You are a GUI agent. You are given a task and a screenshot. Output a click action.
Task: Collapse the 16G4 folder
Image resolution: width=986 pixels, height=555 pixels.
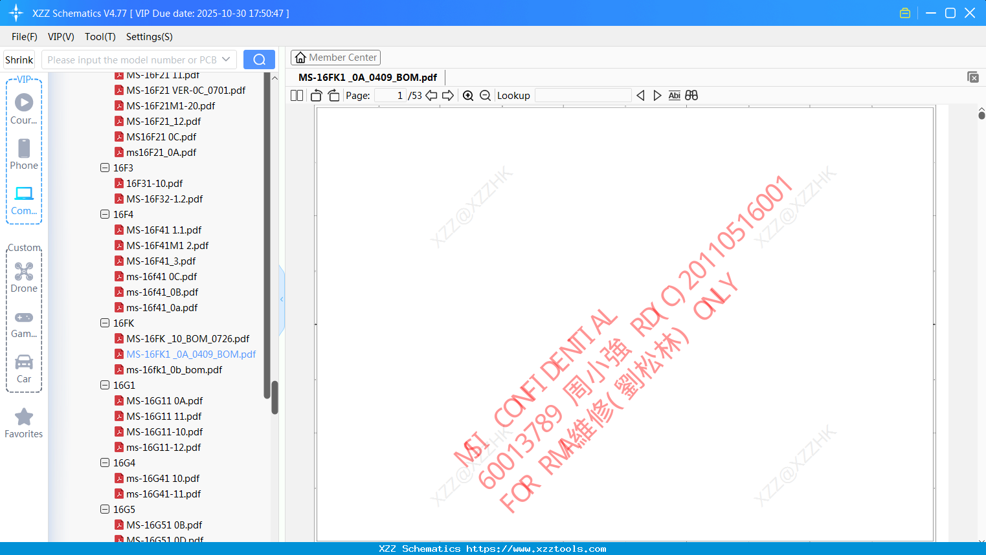pos(105,462)
